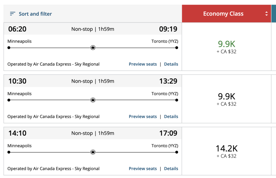The height and width of the screenshot is (178, 276).
Task: Preview seats for the 06:20 flight
Action: pos(143,64)
